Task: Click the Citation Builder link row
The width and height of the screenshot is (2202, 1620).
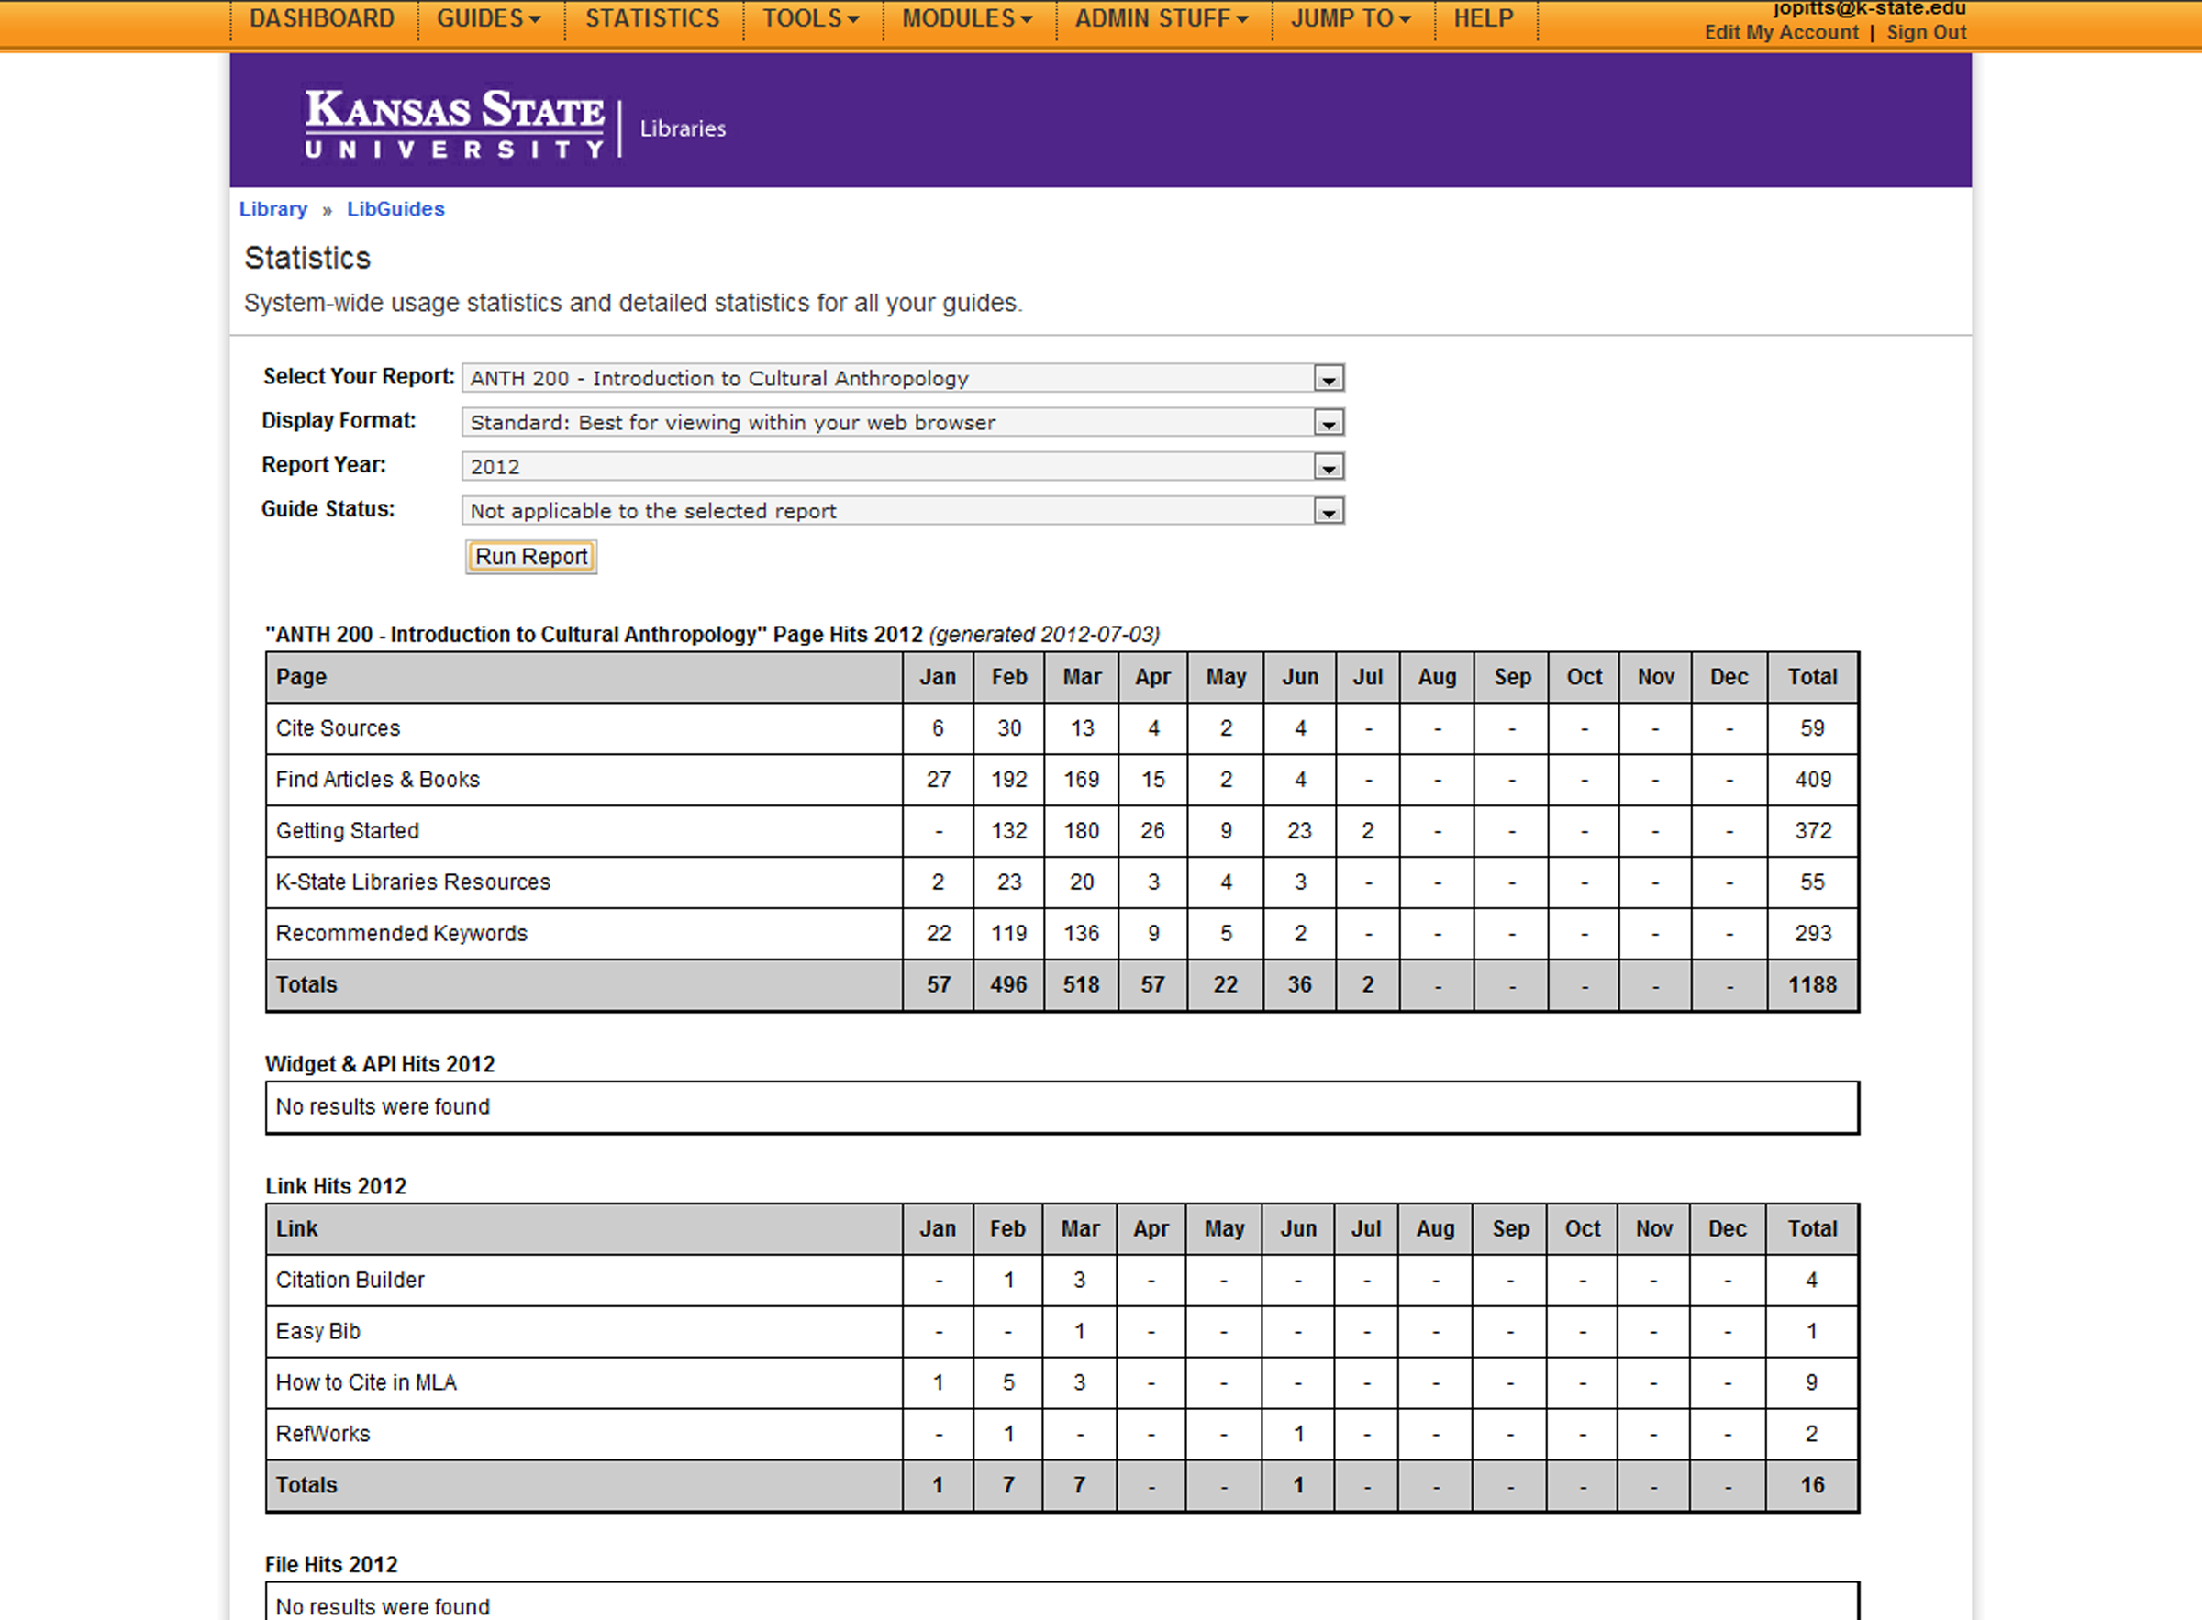Action: [1062, 1280]
